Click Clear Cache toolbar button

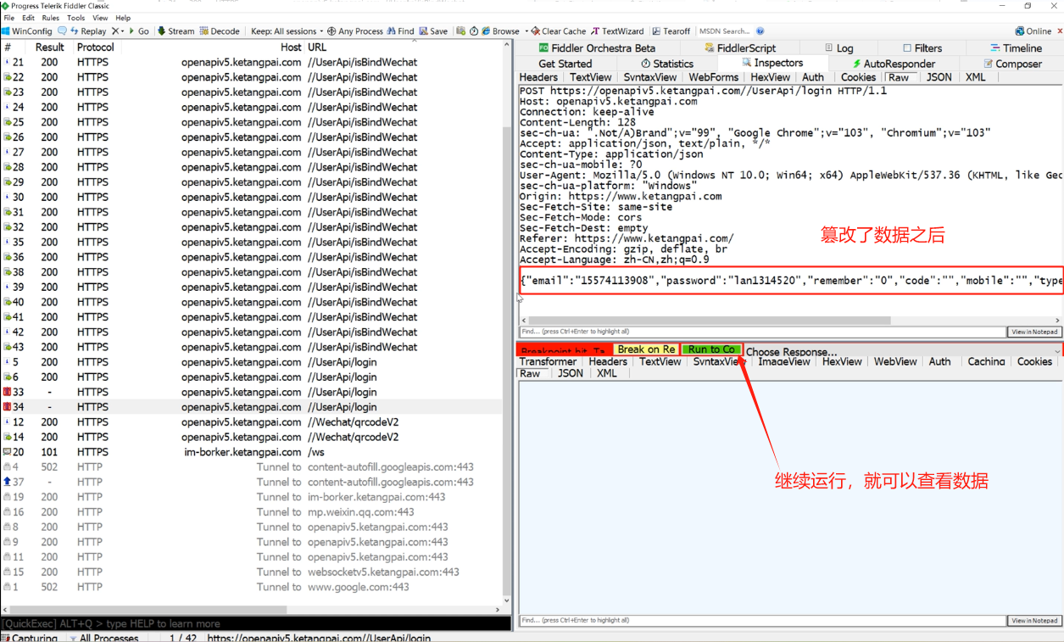pos(559,31)
